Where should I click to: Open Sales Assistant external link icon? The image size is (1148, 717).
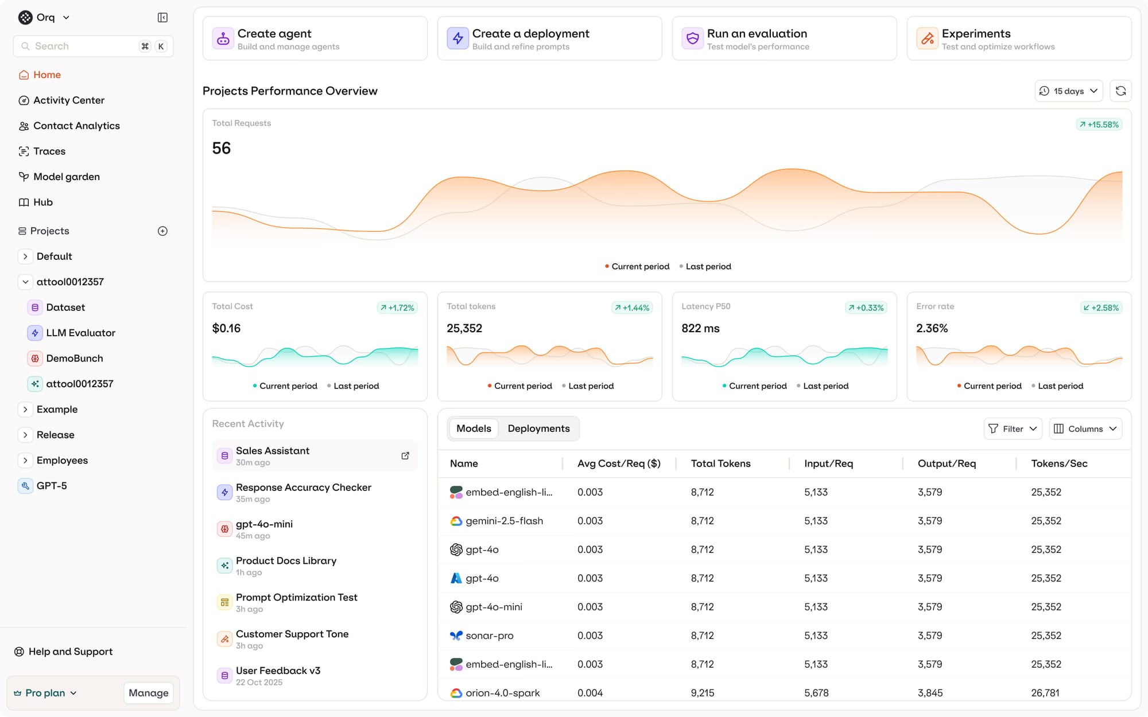click(x=405, y=456)
